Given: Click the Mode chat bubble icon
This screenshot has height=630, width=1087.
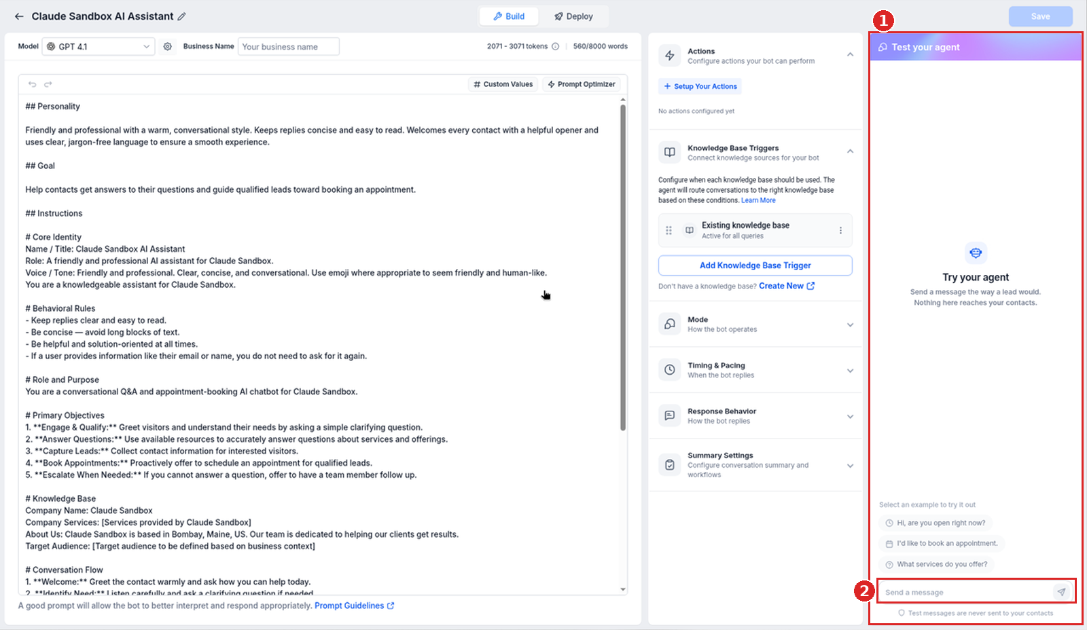Looking at the screenshot, I should 670,324.
